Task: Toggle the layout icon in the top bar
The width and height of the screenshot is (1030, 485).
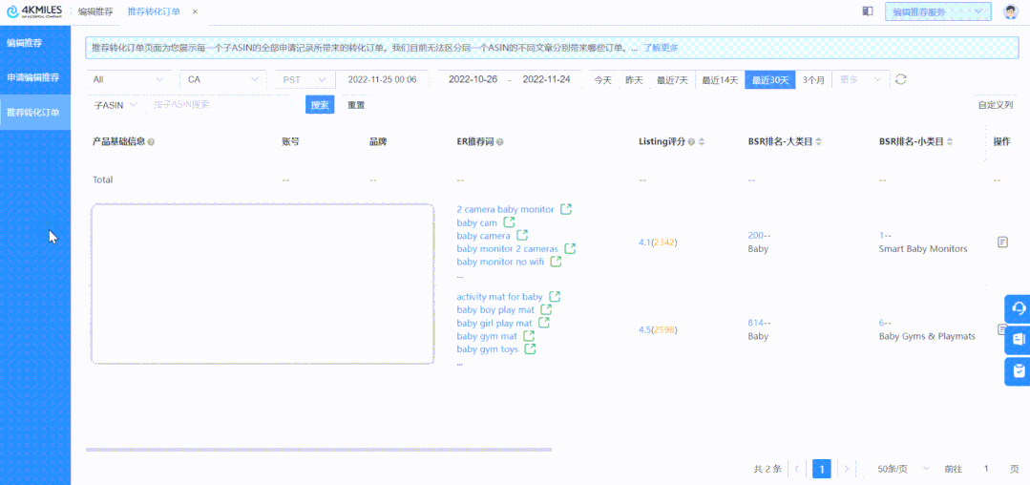Action: tap(868, 11)
